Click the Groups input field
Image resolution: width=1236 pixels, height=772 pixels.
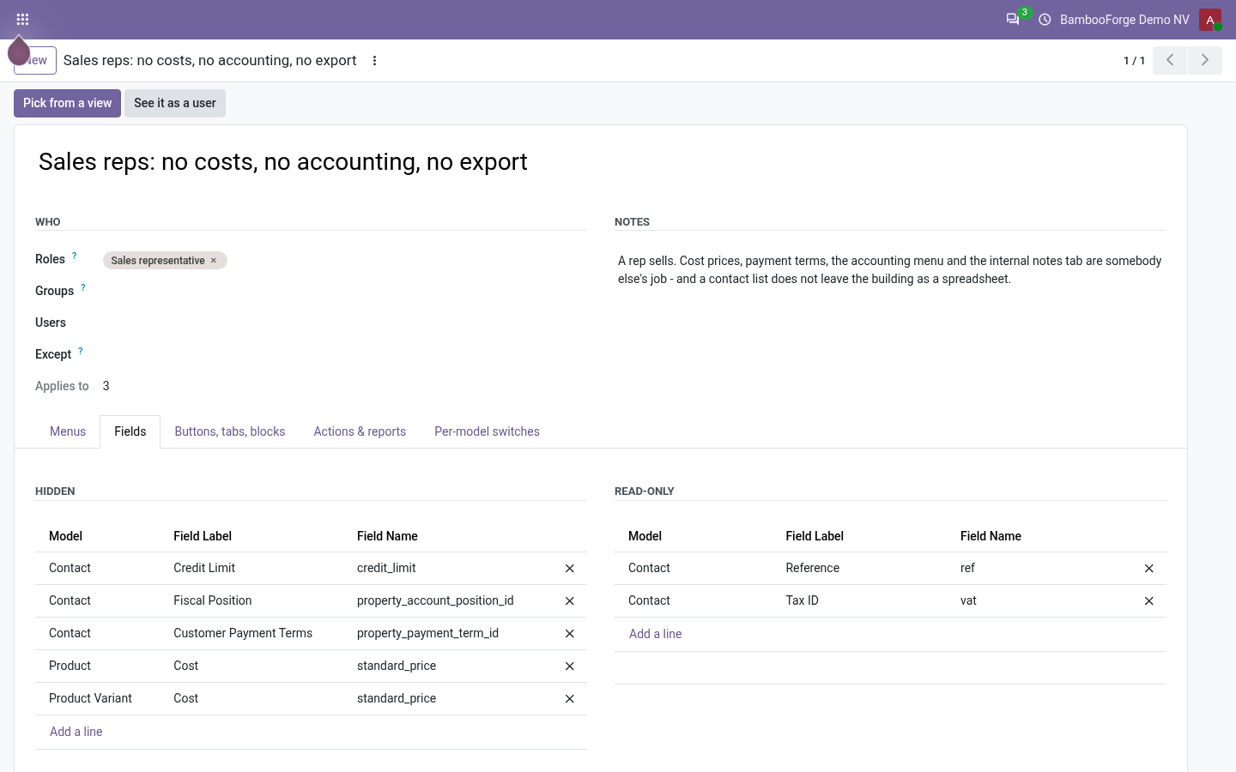coord(343,292)
